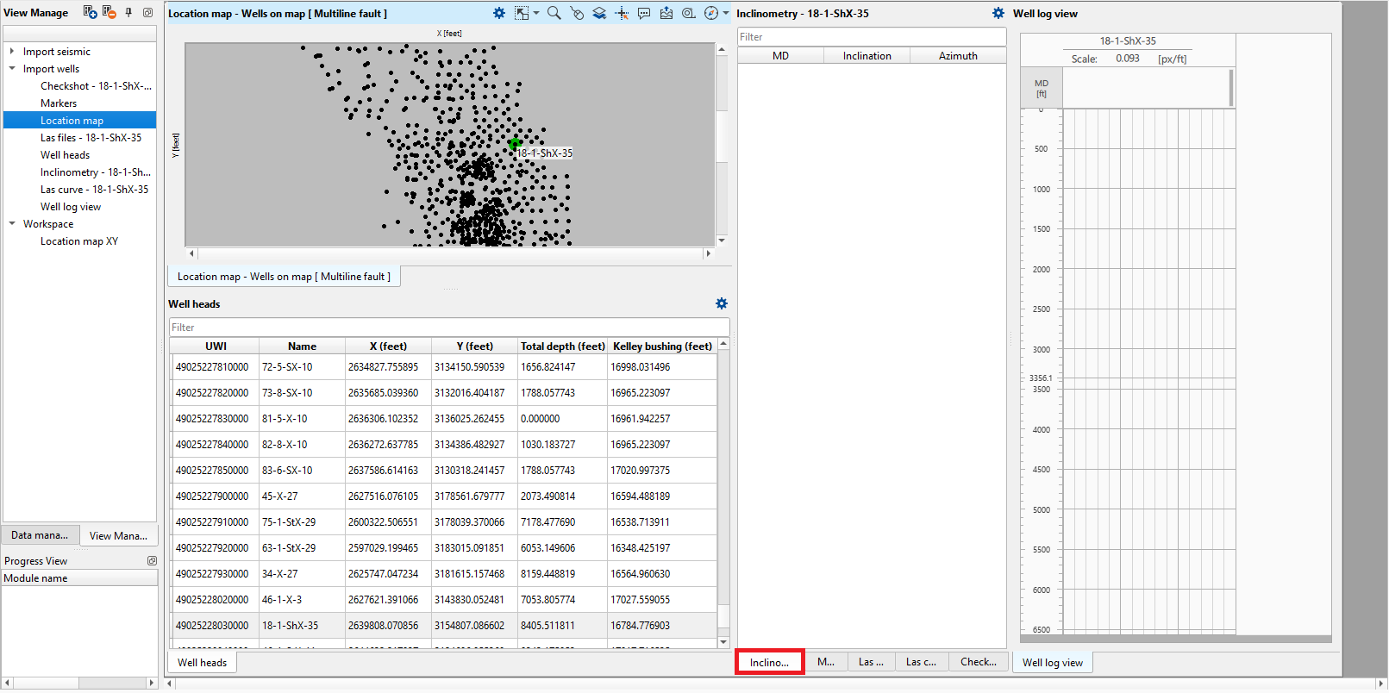This screenshot has width=1389, height=693.
Task: Open the selection tool dropdown arrow
Action: [x=536, y=13]
